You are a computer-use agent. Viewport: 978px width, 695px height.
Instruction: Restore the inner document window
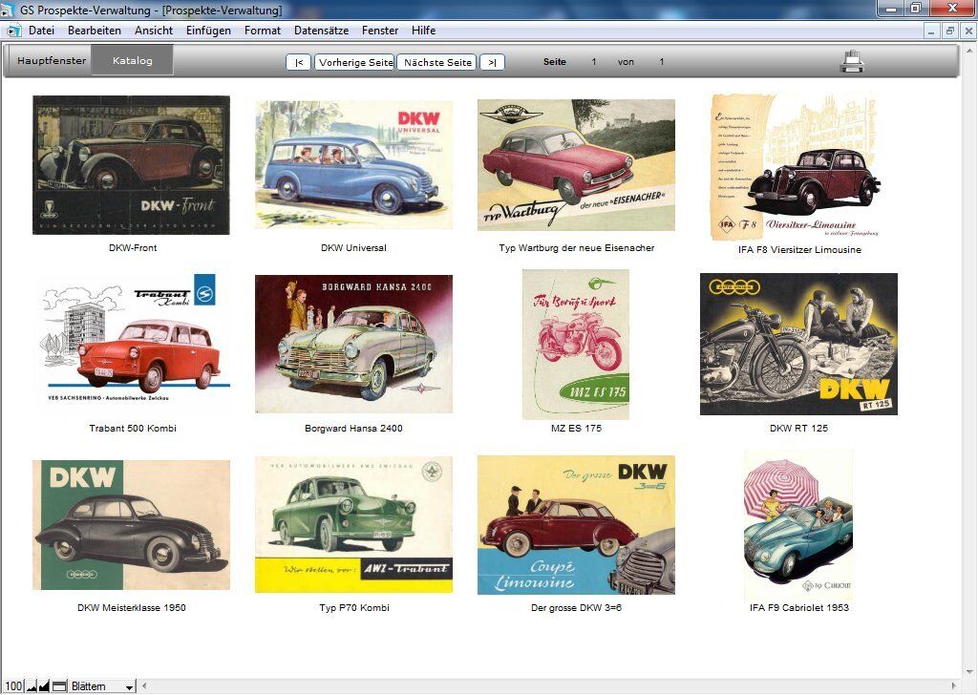pos(950,31)
